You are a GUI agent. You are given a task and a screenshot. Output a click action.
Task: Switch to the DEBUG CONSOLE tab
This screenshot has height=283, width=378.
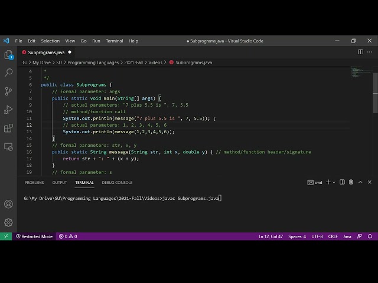pos(117,182)
